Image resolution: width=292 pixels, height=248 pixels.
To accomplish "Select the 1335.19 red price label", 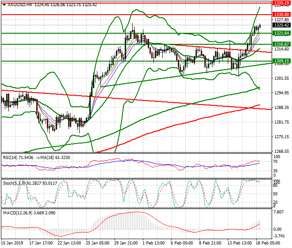I will pyautogui.click(x=281, y=3).
